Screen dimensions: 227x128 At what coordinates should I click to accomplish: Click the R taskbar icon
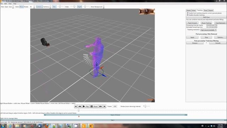(x=91, y=126)
